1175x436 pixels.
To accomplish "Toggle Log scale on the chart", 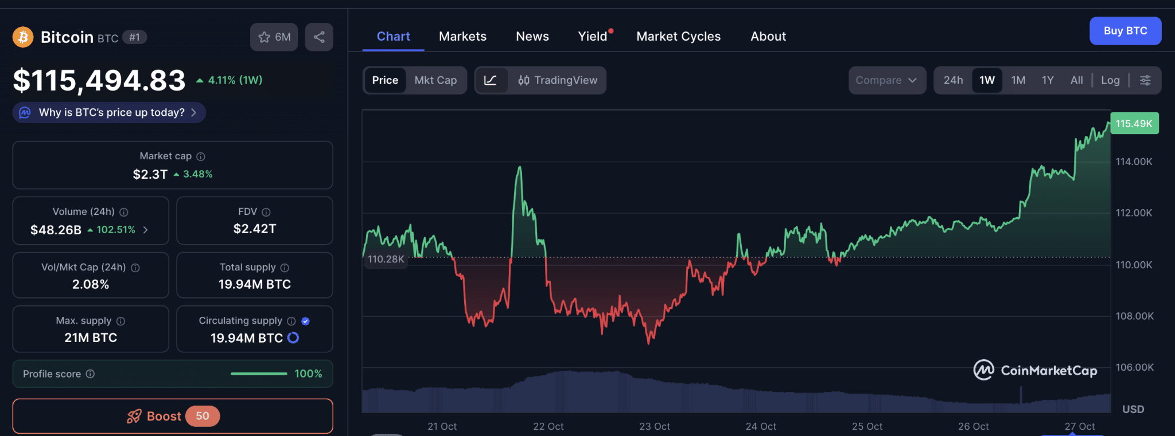I will [1110, 80].
